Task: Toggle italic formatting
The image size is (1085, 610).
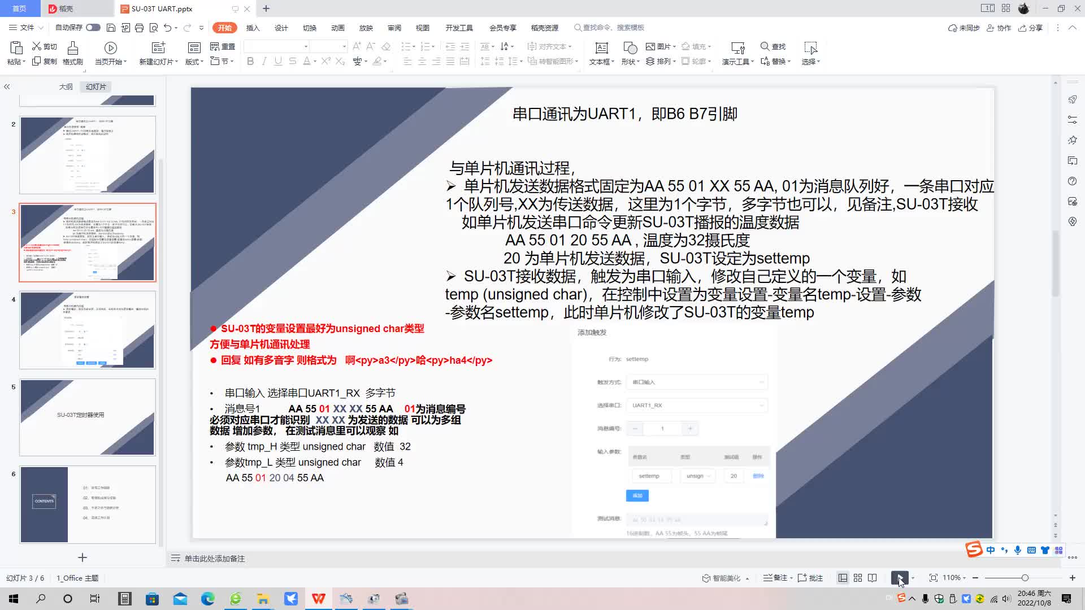Action: coord(264,61)
